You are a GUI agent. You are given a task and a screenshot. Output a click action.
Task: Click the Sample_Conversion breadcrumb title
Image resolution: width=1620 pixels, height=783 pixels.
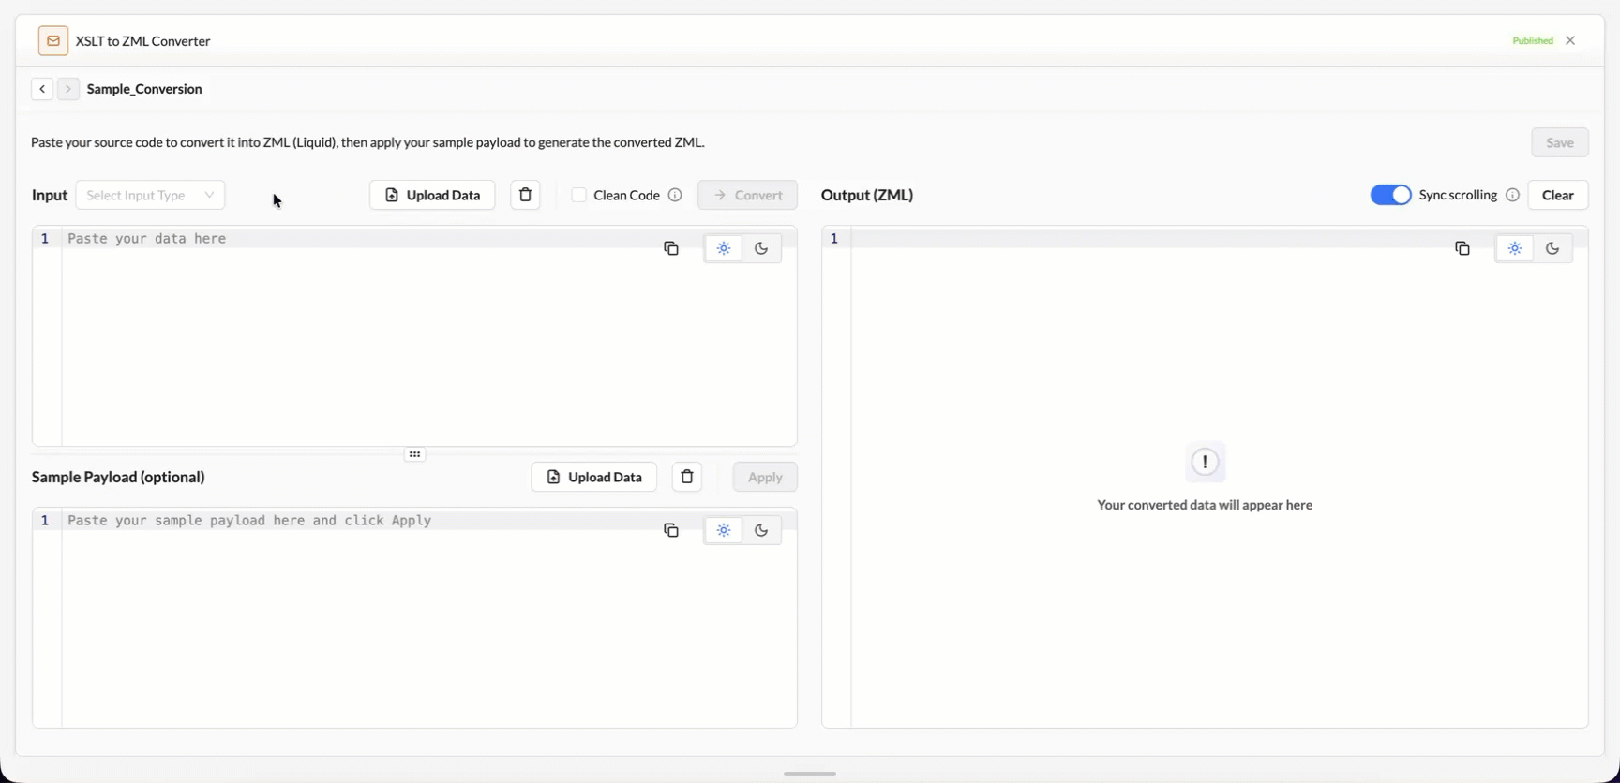(144, 89)
